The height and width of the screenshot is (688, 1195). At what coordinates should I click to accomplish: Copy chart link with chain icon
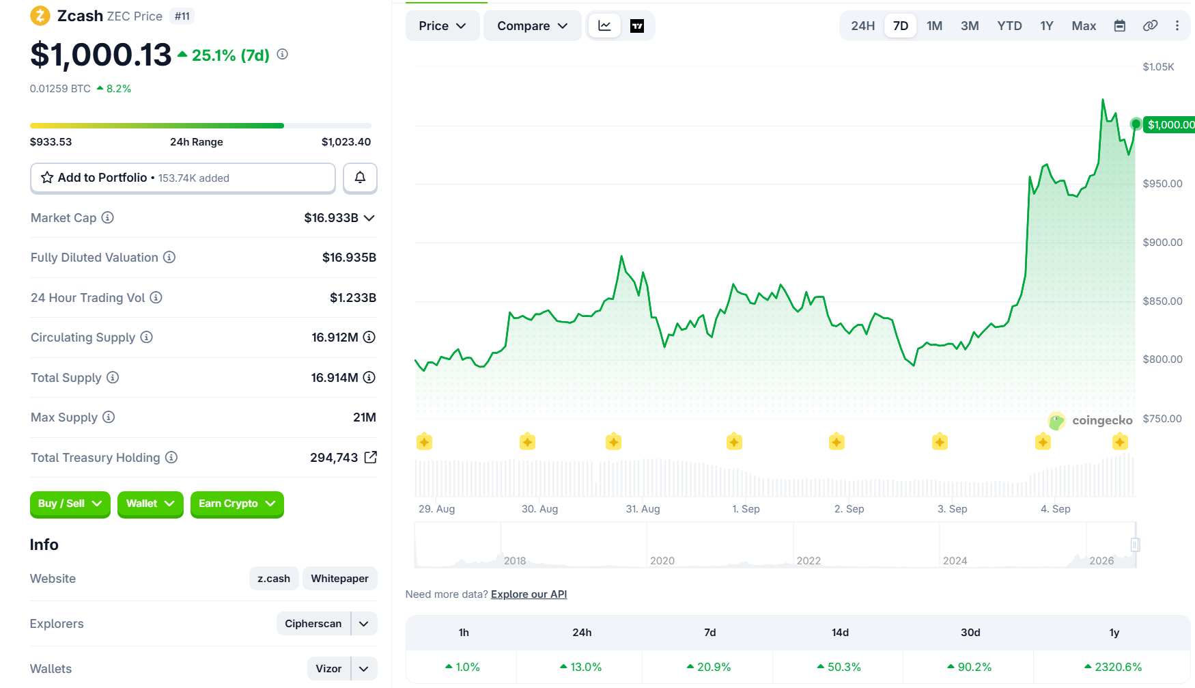coord(1150,26)
